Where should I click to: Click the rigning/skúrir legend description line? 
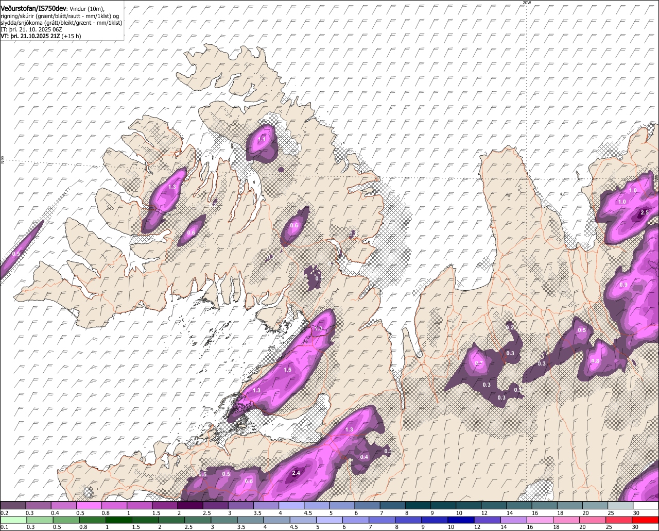click(59, 16)
